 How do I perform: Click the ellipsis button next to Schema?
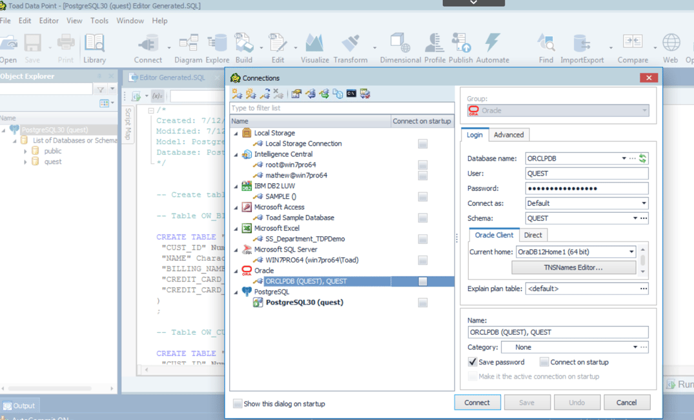tap(644, 219)
